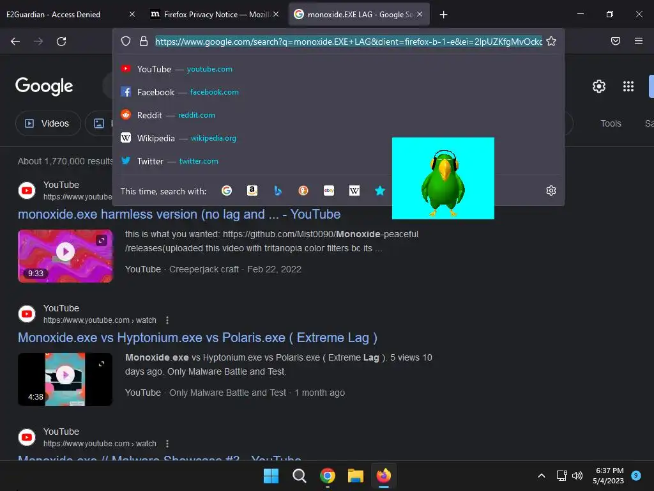Play the 4:38 video thumbnail

click(x=65, y=379)
